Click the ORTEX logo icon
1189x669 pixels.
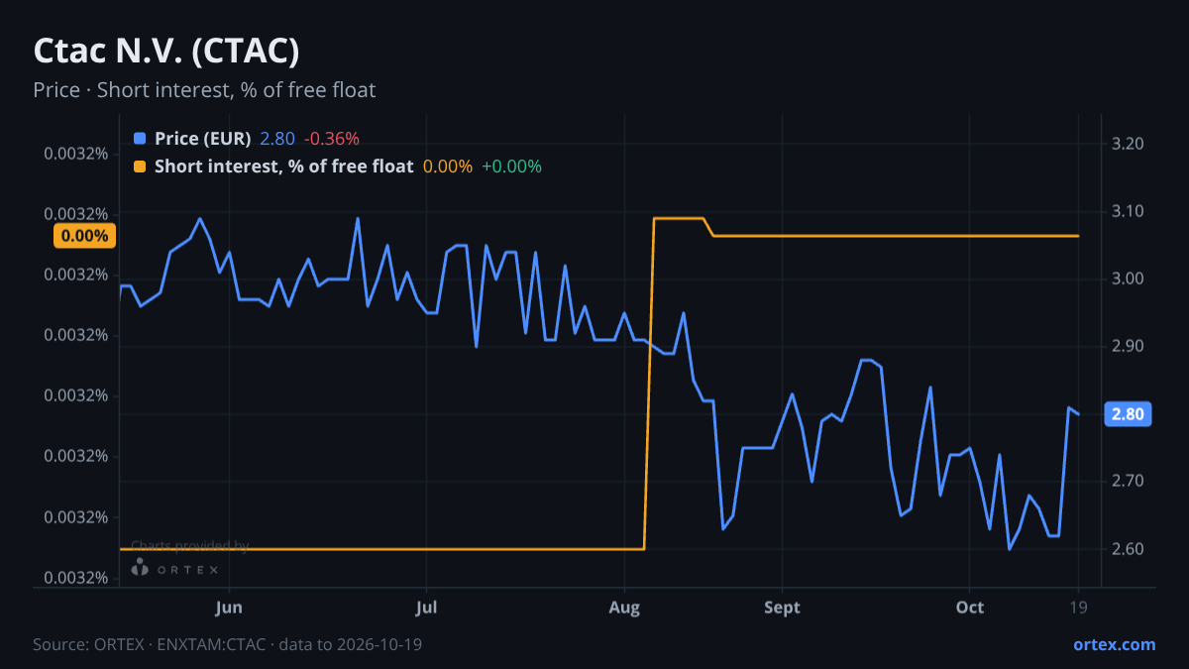coord(140,568)
